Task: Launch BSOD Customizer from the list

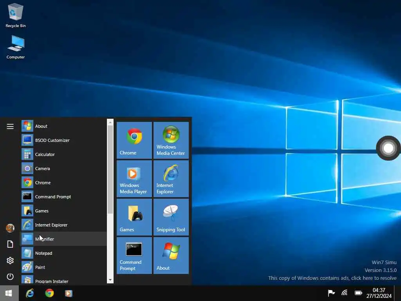Action: [x=63, y=140]
